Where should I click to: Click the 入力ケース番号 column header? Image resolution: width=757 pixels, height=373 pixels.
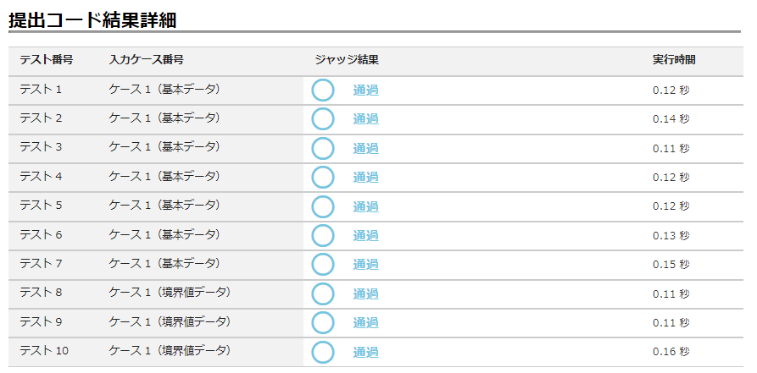[147, 60]
